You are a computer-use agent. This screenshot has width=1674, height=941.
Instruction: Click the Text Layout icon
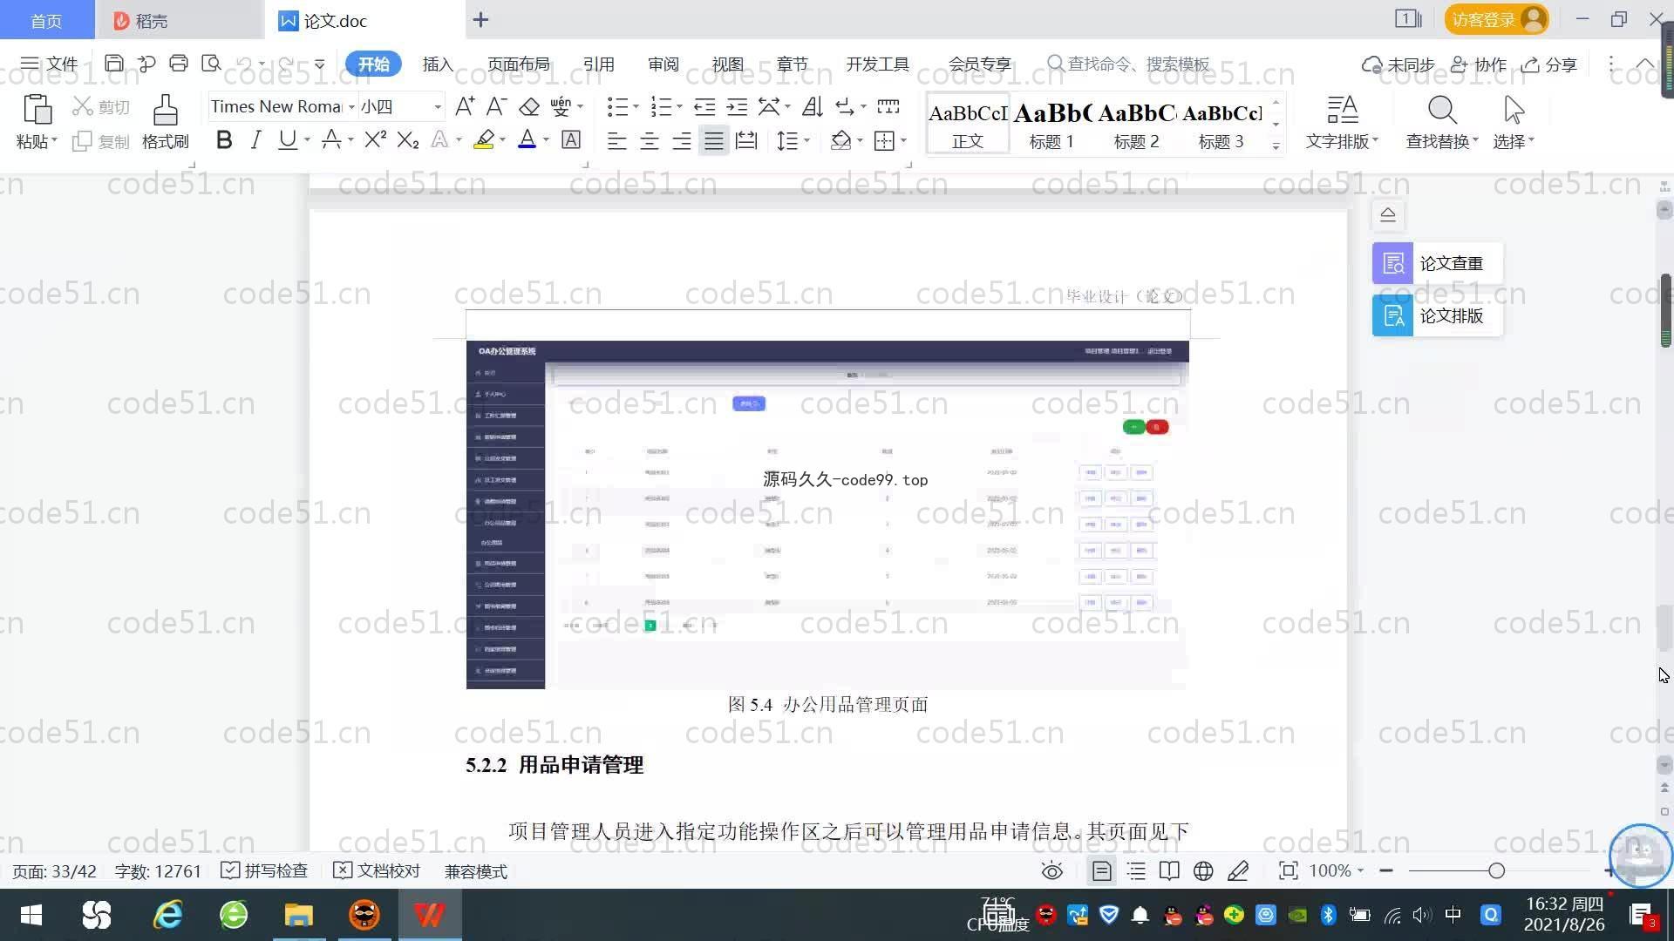click(1343, 110)
